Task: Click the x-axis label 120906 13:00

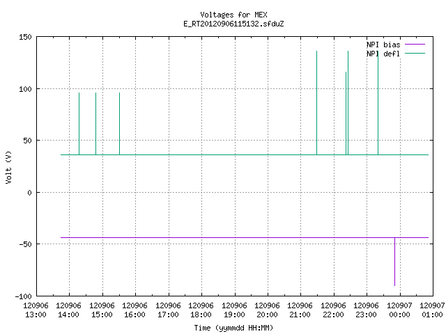Action: (x=36, y=310)
